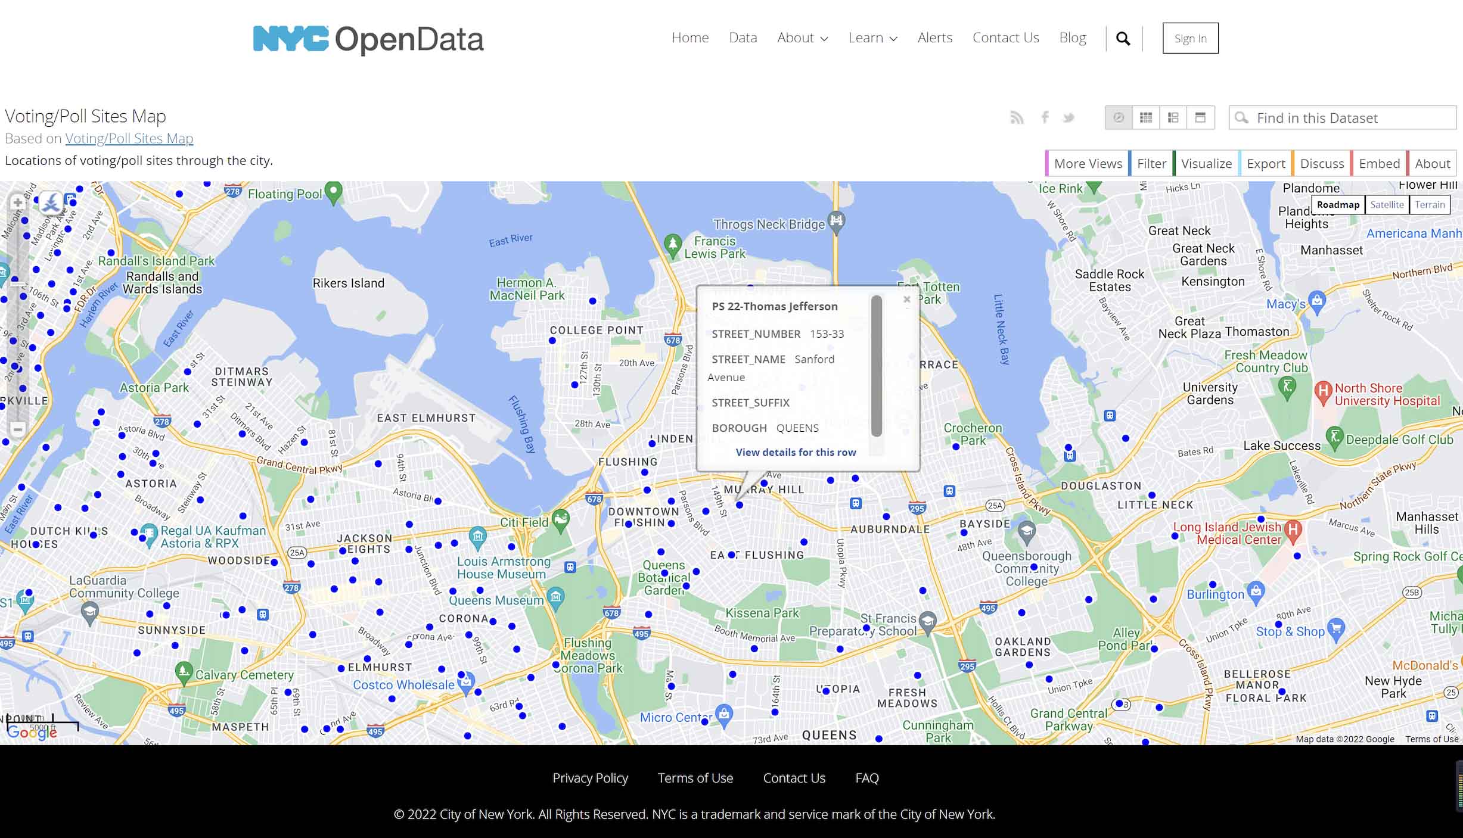Click Stop & Shop cart marker
The height and width of the screenshot is (838, 1463).
click(1336, 630)
